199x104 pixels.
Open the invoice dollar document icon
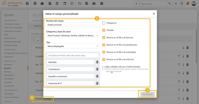(50, 3)
